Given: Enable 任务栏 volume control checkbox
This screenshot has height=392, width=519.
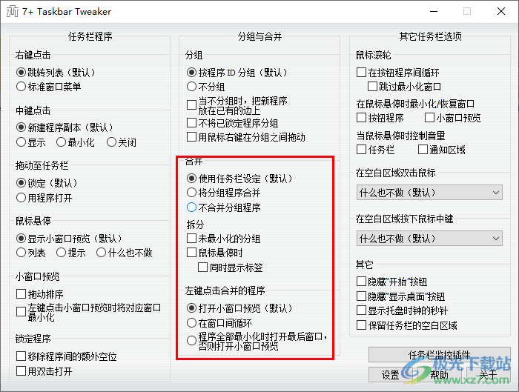Looking at the screenshot, I should 362,150.
